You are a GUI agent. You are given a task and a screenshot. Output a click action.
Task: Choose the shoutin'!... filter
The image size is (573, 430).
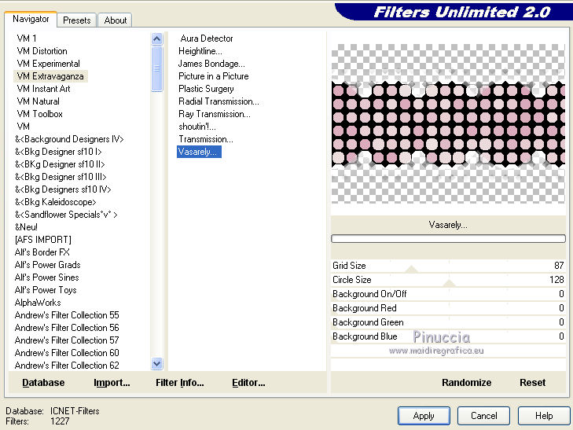point(197,127)
